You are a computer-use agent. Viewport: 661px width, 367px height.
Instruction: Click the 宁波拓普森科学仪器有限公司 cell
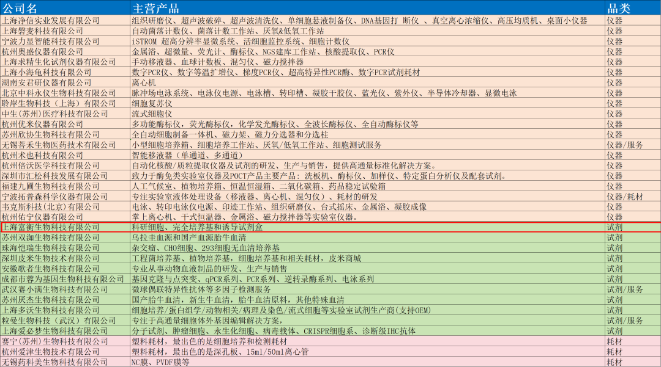[x=65, y=197]
